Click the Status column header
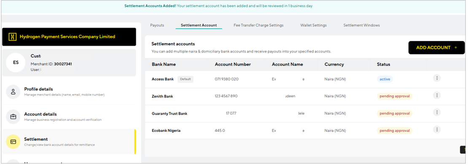The image size is (468, 165). [383, 64]
